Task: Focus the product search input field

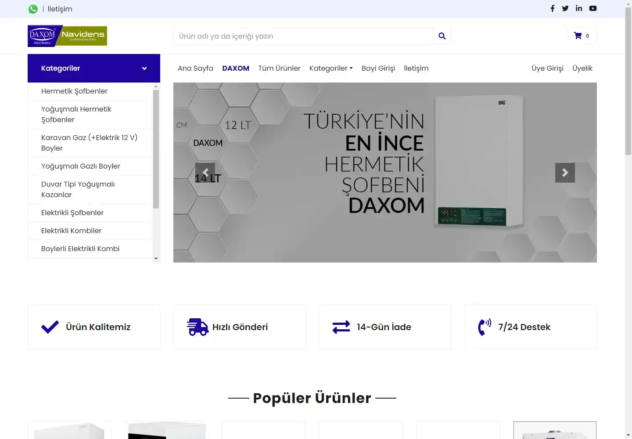Action: click(x=303, y=36)
